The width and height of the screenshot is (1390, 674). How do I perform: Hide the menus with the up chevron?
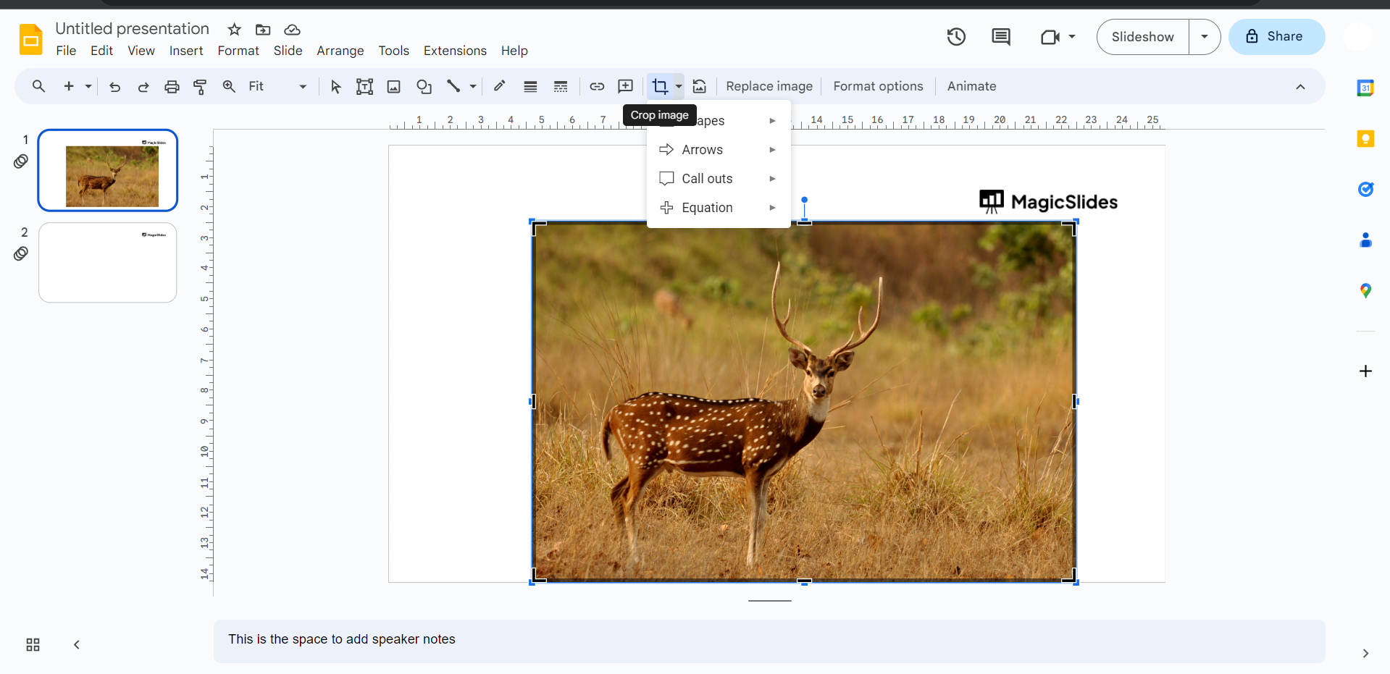pos(1300,87)
